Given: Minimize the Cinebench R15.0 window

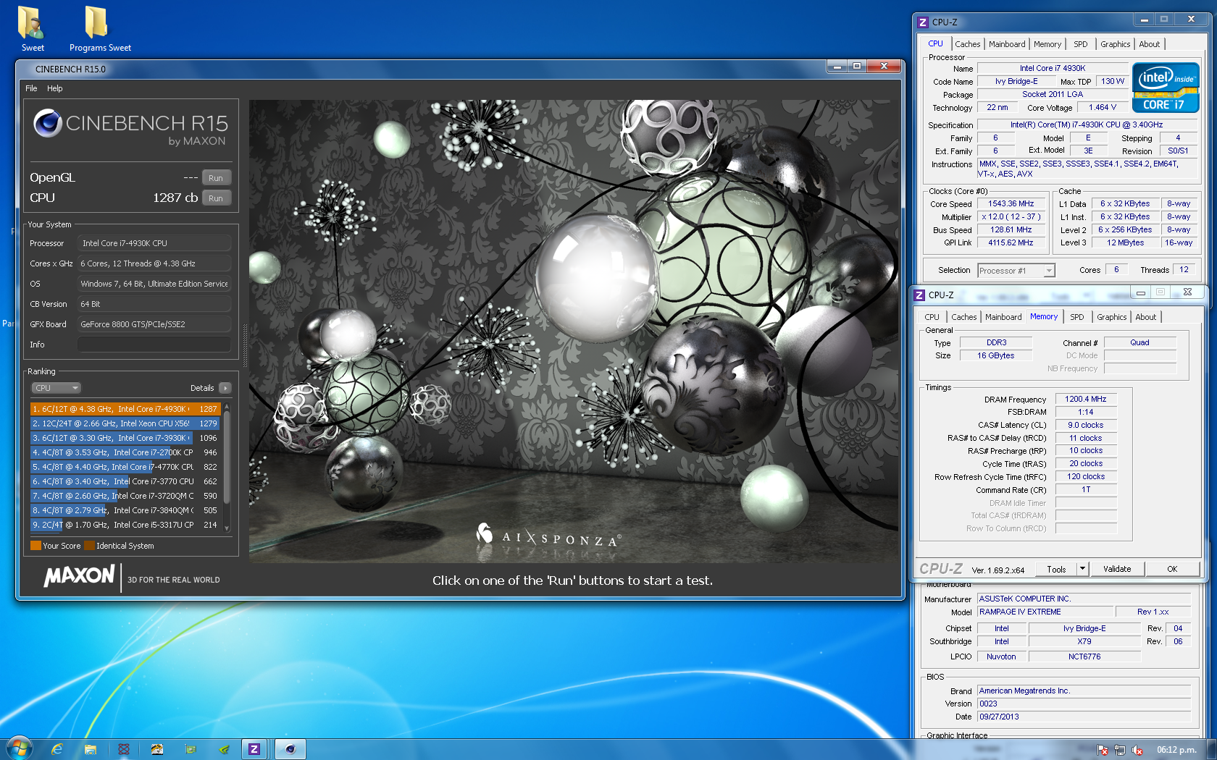Looking at the screenshot, I should pos(837,66).
